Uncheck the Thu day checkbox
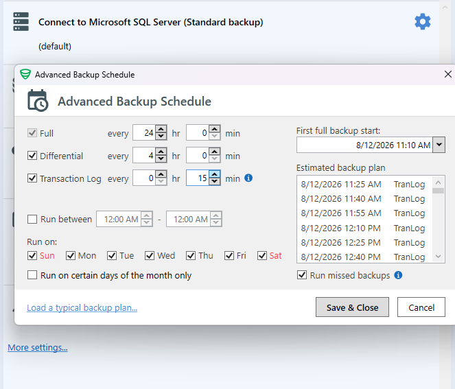 click(191, 256)
